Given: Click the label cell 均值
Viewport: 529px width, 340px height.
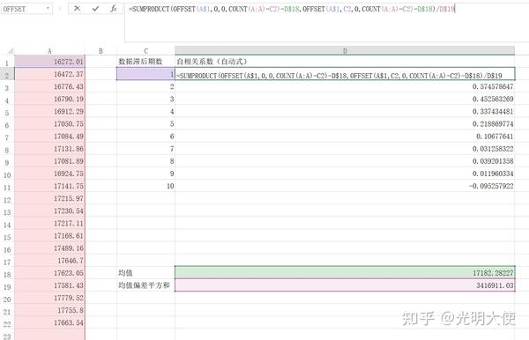Looking at the screenshot, I should pyautogui.click(x=145, y=273).
